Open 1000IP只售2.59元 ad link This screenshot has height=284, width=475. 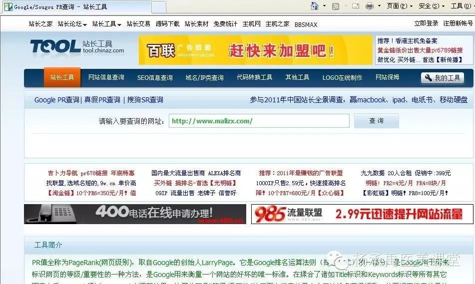click(301, 183)
